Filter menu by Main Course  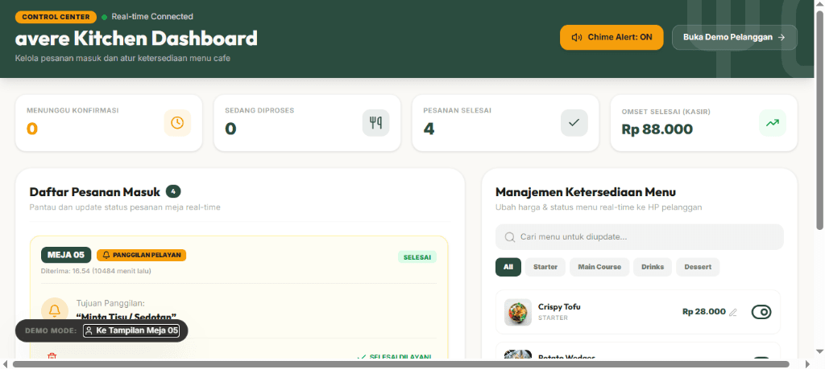coord(599,267)
